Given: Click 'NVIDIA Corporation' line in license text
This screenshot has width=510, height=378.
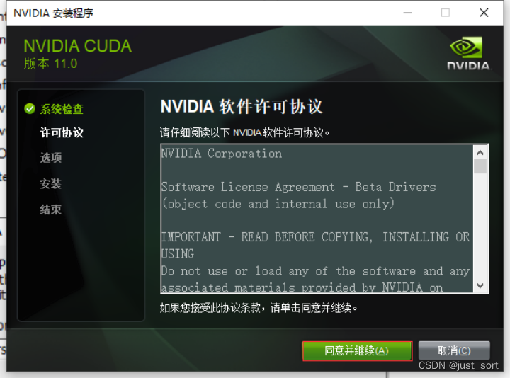Looking at the screenshot, I should click(x=222, y=154).
